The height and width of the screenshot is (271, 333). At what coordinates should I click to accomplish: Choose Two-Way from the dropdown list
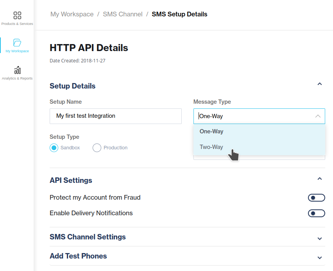[211, 147]
